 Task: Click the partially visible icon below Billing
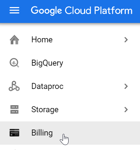coord(15,150)
